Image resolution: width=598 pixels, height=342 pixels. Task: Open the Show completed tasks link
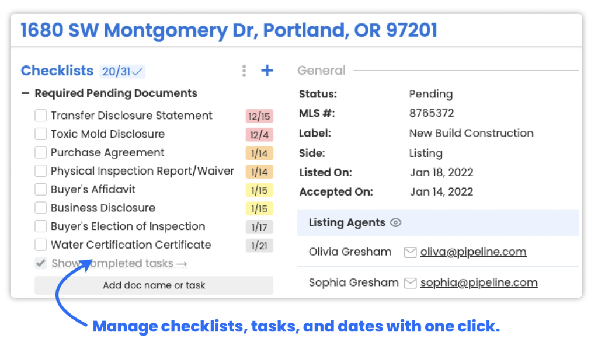pyautogui.click(x=119, y=264)
